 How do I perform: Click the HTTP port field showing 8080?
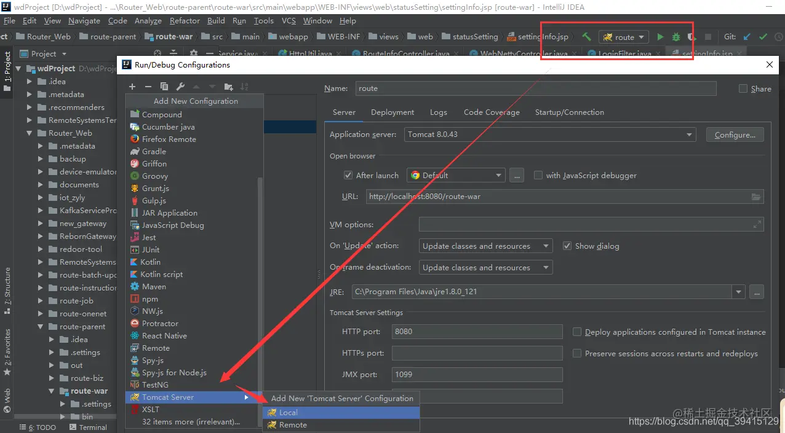click(477, 332)
